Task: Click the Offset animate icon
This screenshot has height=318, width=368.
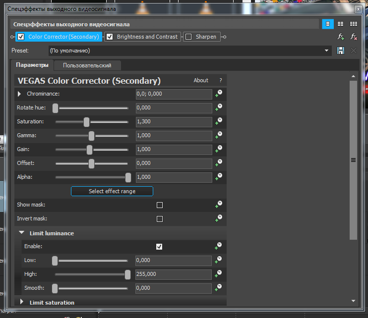Action: 219,163
